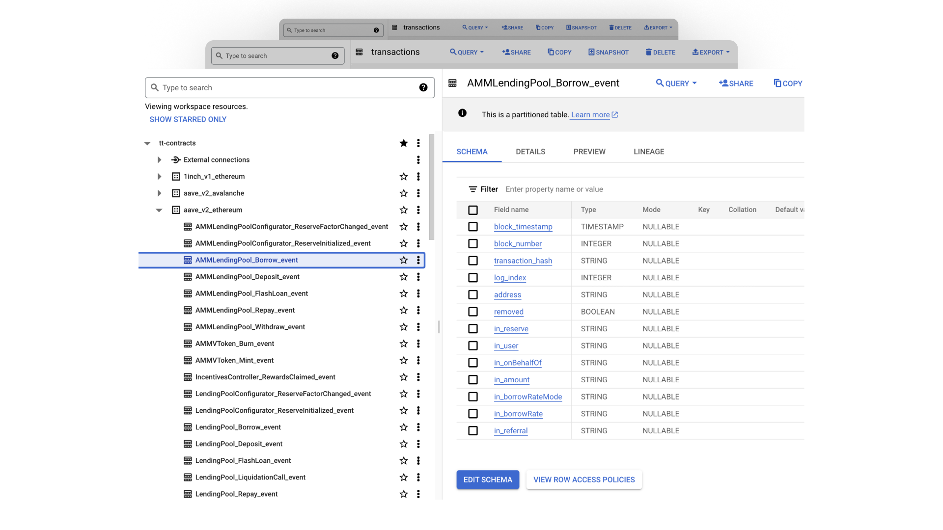Open actions menu for AMMVToken_Mint_event
The height and width of the screenshot is (530, 943).
tap(418, 360)
